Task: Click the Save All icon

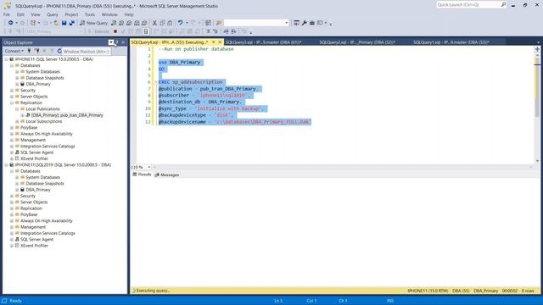Action: click(x=71, y=23)
